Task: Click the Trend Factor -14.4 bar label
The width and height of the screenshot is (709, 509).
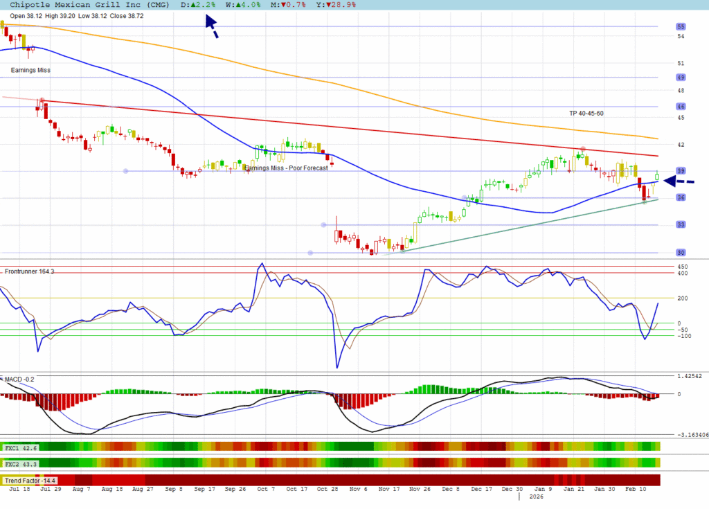Action: tap(30, 480)
